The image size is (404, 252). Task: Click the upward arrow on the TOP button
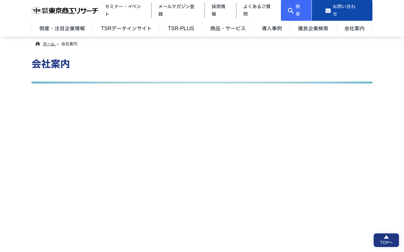coord(386,237)
